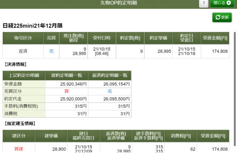Screen dimensions: 237x153
Task: Select the 取引区分 column header
Action: [23, 38]
